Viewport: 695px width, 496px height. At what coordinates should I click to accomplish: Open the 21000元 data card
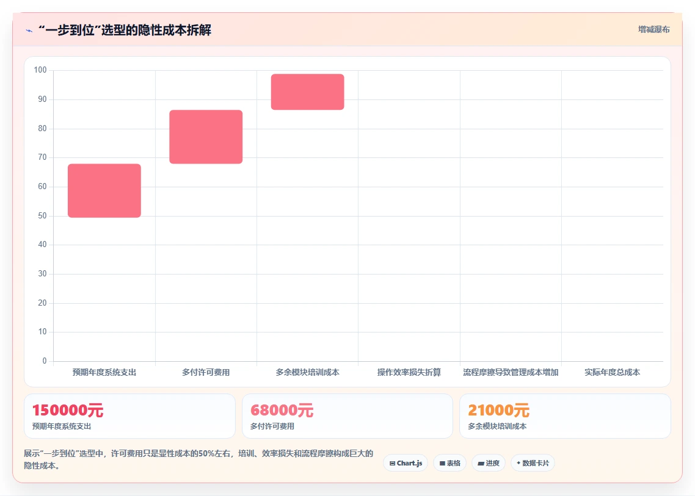565,416
